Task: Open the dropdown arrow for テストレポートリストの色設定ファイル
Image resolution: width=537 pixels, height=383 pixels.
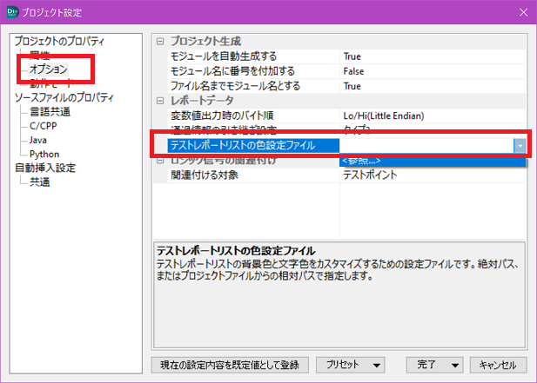Action: click(x=520, y=146)
